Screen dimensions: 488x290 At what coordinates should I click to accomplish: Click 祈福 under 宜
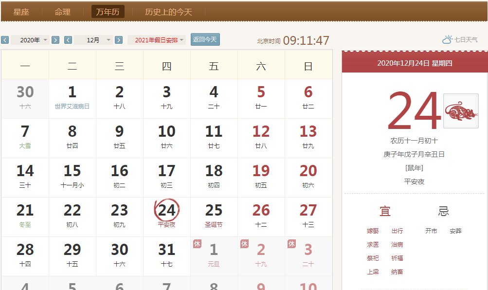click(397, 258)
